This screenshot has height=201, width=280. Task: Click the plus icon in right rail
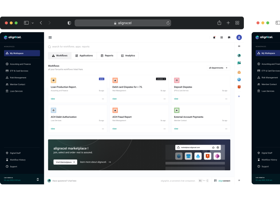point(239,96)
